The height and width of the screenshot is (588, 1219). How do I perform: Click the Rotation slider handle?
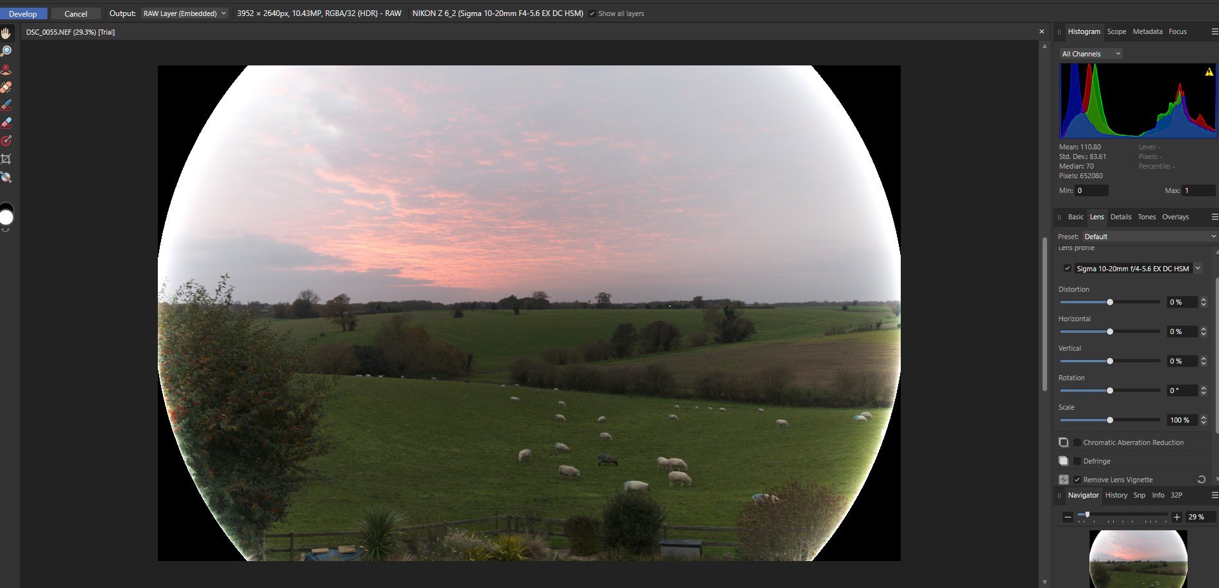[x=1110, y=391]
